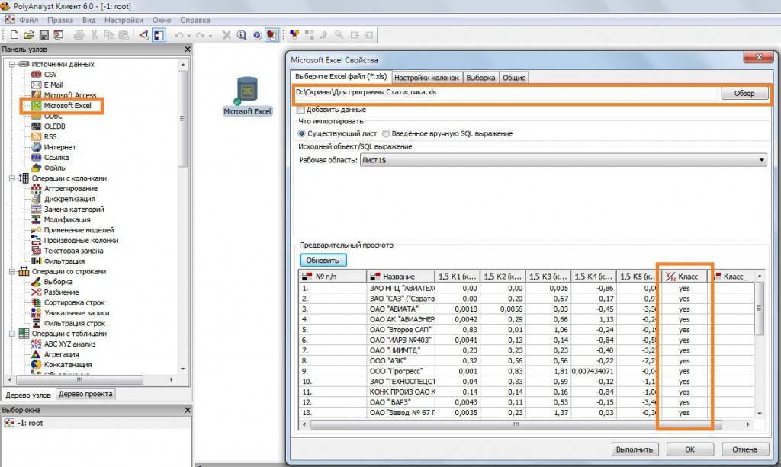Choose Введённое вручную SQL выражение option

[386, 133]
